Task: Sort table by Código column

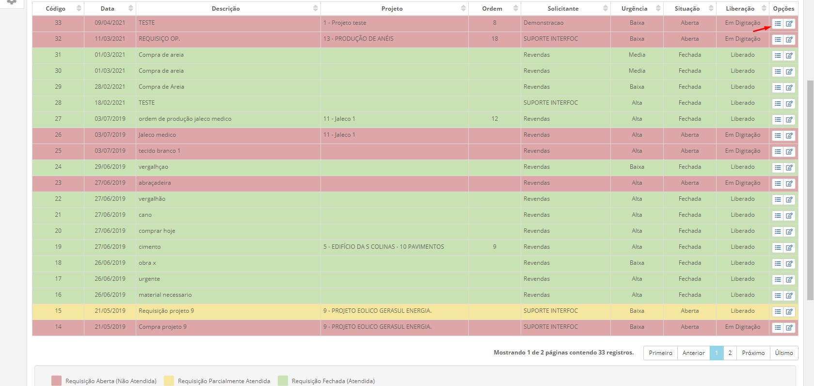Action: coord(58,9)
